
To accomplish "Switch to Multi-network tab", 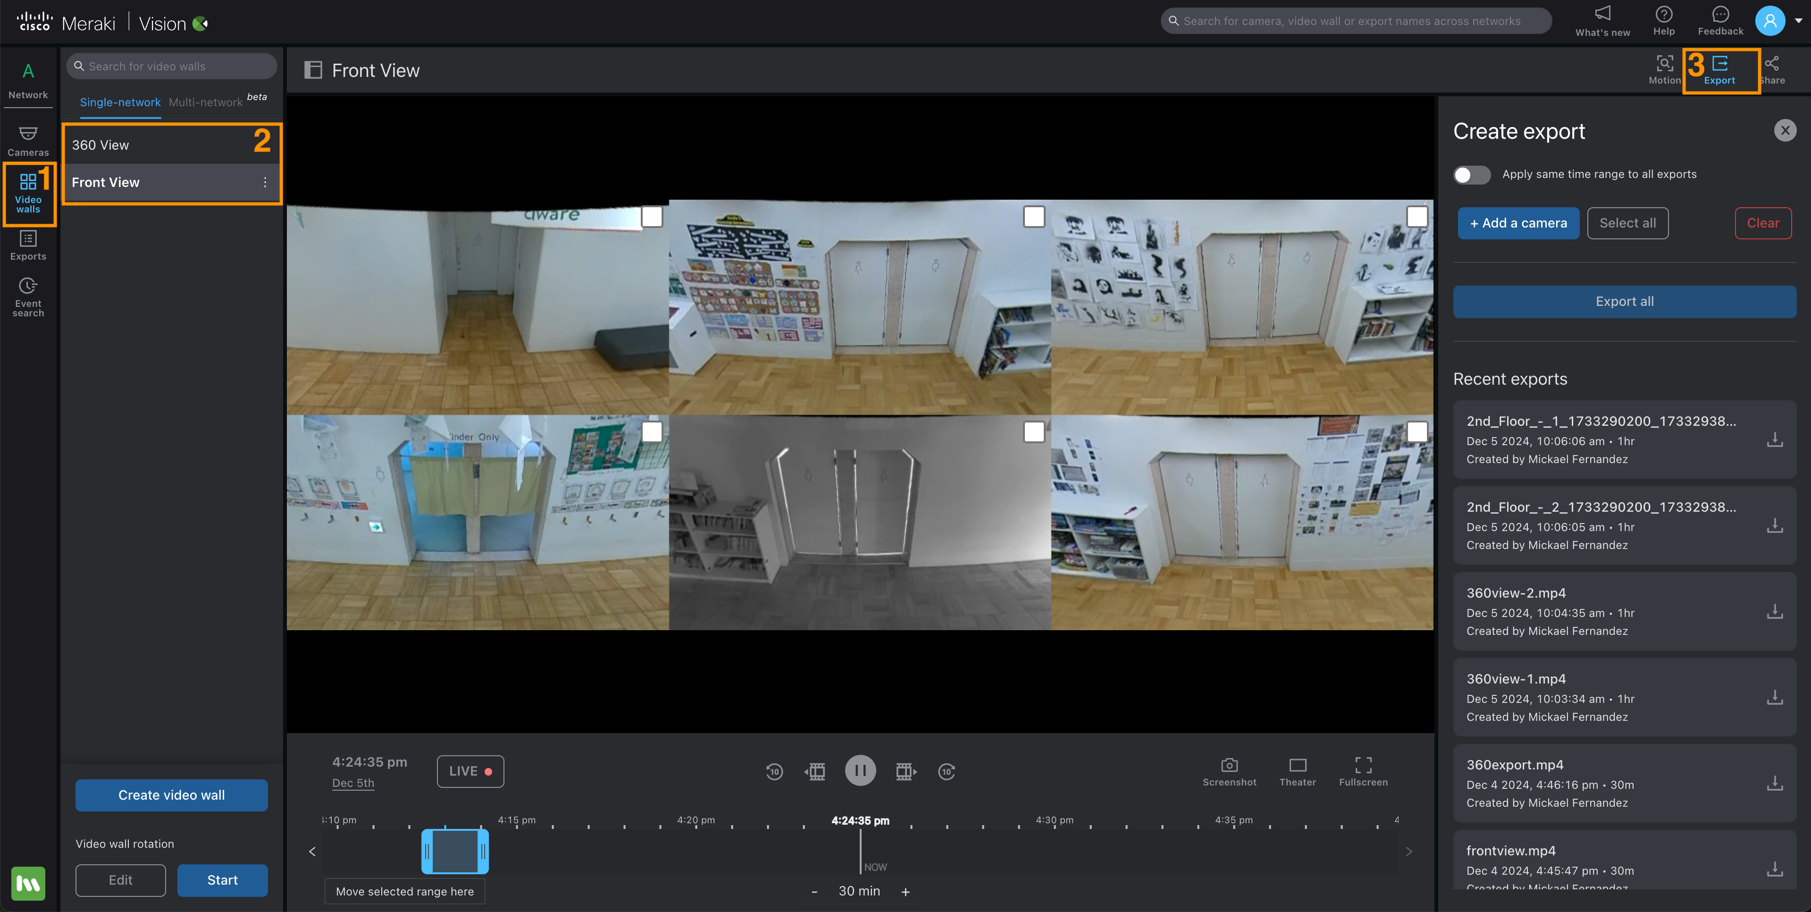I will click(205, 102).
